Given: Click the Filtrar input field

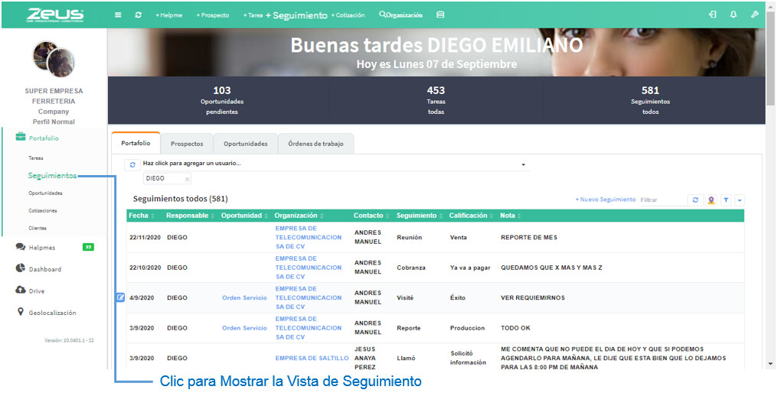Looking at the screenshot, I should coord(662,200).
